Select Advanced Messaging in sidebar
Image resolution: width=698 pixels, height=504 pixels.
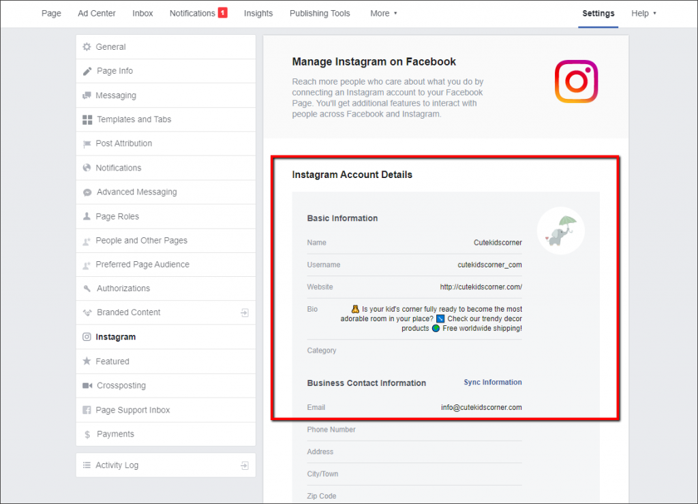click(166, 192)
